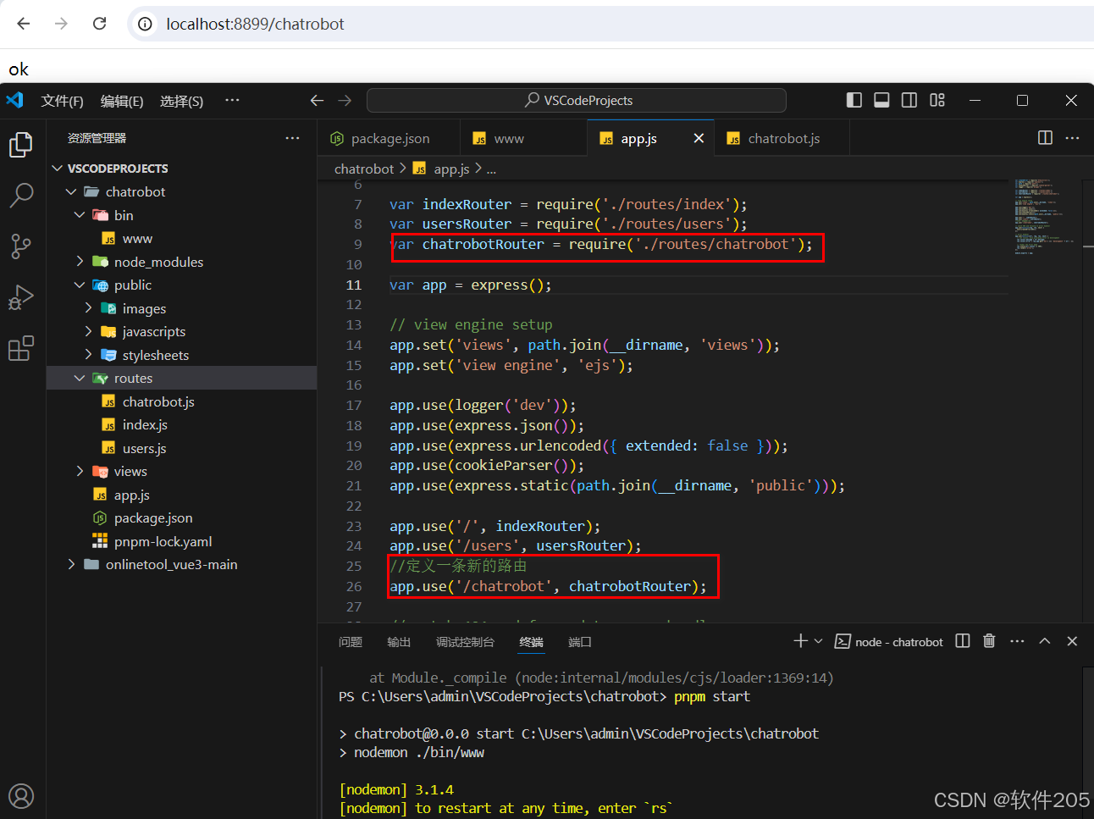Expand the stylesheets folder
Image resolution: width=1094 pixels, height=819 pixels.
pos(88,355)
